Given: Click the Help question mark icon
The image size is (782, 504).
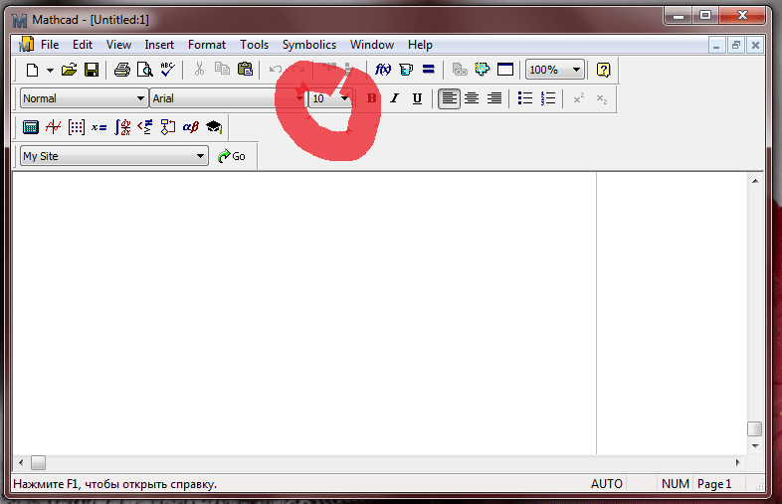Looking at the screenshot, I should [604, 70].
